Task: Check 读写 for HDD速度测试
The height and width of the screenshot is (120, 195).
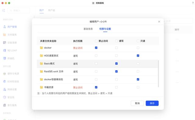Action: click(x=116, y=56)
